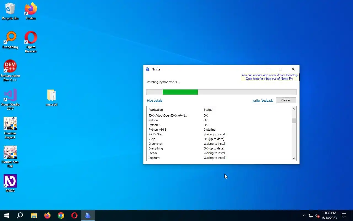Show hidden system tray icons
The height and width of the screenshot is (221, 353).
pos(304,215)
